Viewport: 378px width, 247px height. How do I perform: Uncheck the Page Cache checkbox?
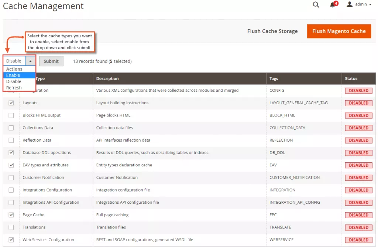11,215
